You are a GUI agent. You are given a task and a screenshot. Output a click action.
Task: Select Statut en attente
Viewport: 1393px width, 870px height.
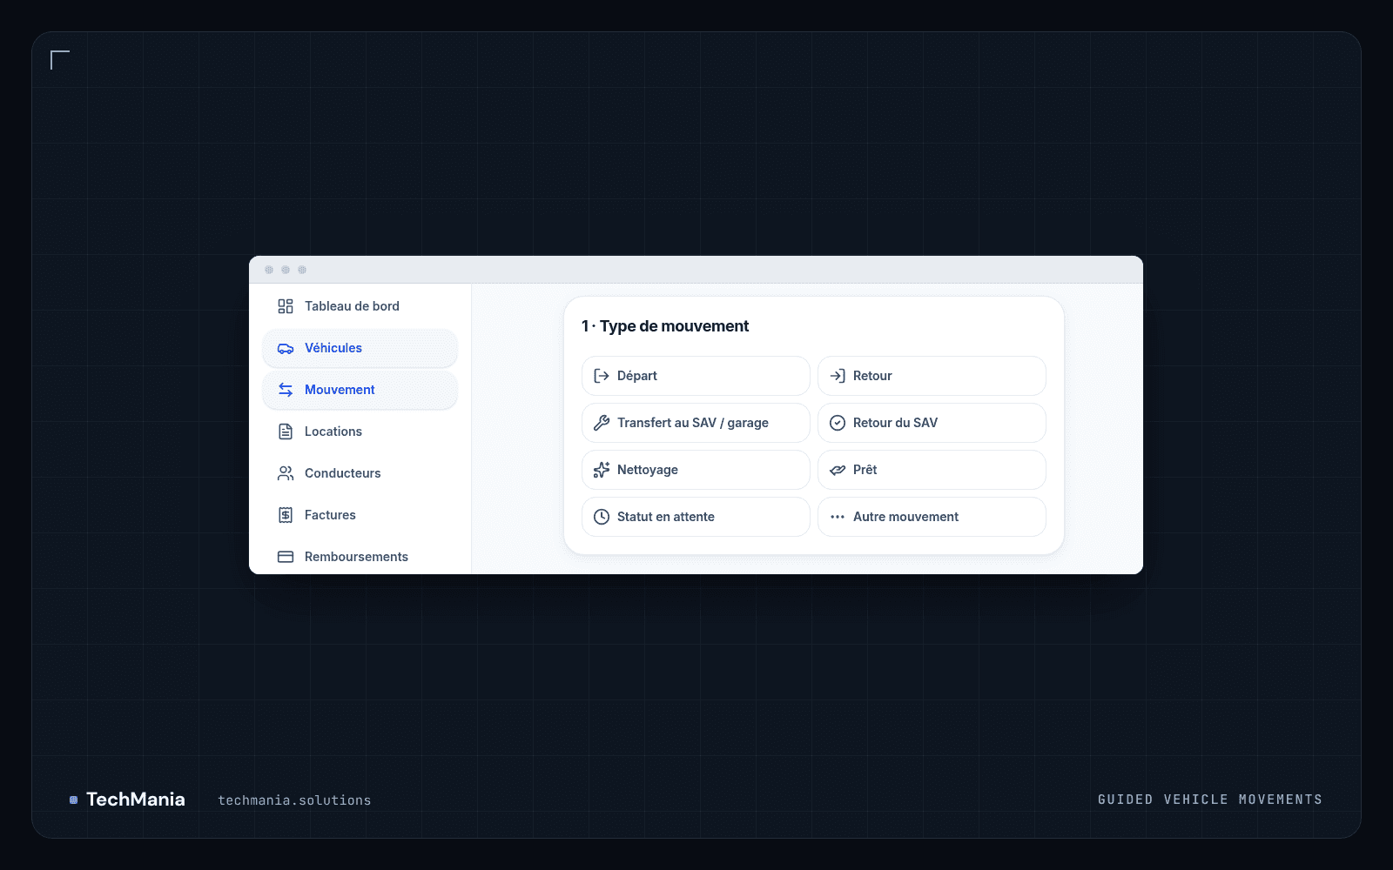coord(696,517)
